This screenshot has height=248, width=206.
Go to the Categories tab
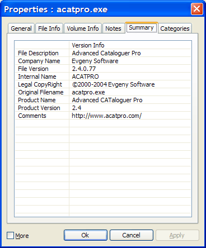coord(175,28)
